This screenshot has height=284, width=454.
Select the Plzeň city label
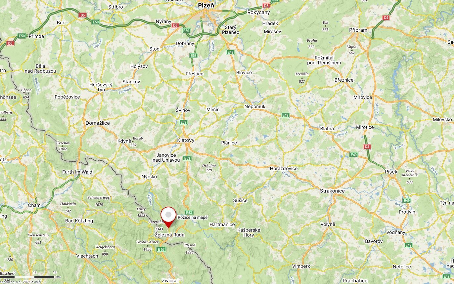(206, 5)
